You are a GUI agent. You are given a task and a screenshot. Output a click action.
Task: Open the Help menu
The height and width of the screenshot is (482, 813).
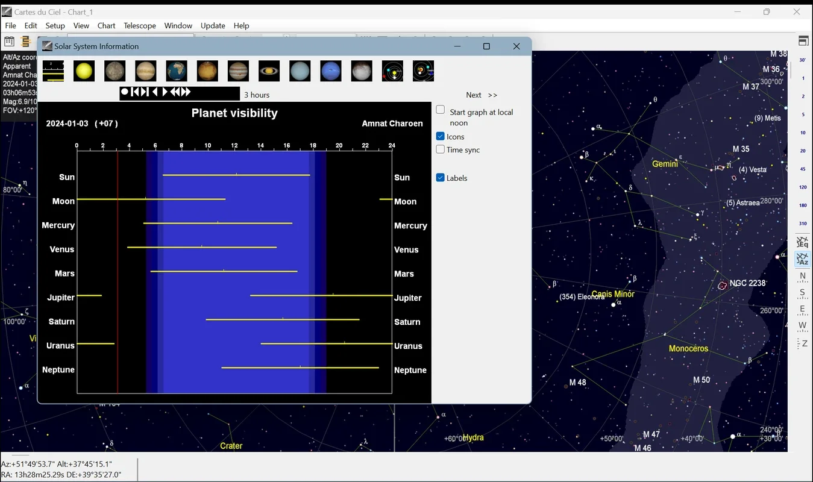click(241, 25)
